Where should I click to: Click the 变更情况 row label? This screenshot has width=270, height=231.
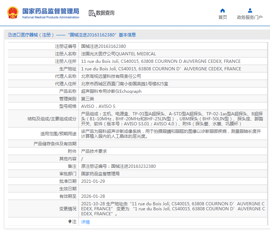(68, 209)
